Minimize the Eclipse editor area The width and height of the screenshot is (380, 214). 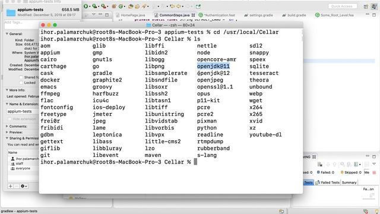[x=368, y=15]
